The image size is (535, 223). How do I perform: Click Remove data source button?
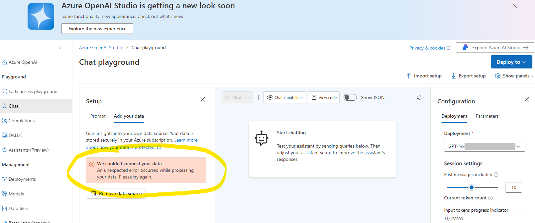pyautogui.click(x=116, y=193)
